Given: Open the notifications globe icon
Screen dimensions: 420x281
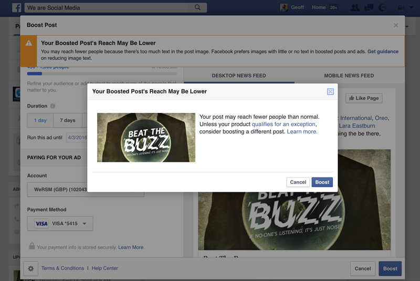Looking at the screenshot, I should (382, 8).
